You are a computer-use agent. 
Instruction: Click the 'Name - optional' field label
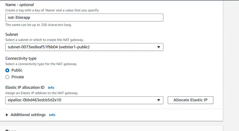(x=20, y=5)
